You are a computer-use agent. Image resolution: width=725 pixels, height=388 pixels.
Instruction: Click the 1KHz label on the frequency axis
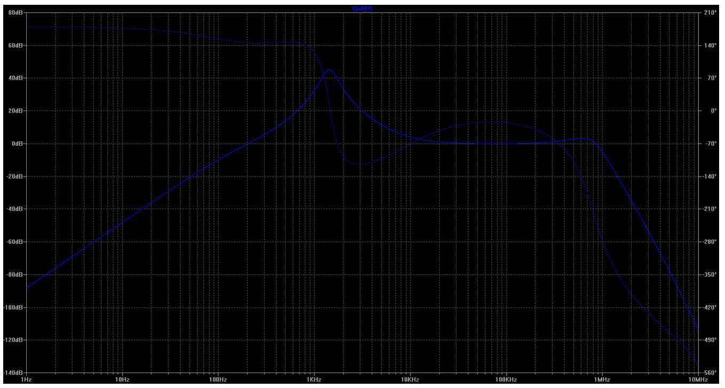click(314, 379)
